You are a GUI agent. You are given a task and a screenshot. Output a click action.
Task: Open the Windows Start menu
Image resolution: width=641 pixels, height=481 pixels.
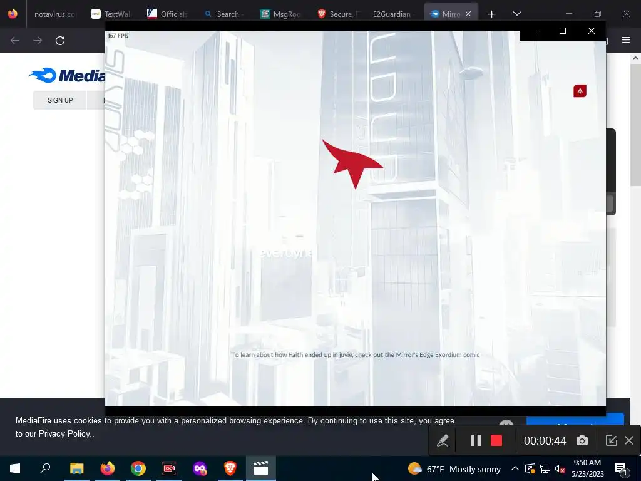15,468
